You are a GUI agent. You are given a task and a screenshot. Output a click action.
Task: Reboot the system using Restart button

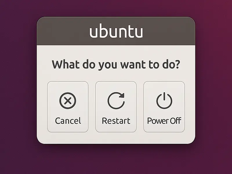116,107
